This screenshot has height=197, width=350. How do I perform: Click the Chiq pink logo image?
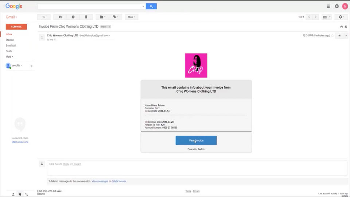(196, 65)
